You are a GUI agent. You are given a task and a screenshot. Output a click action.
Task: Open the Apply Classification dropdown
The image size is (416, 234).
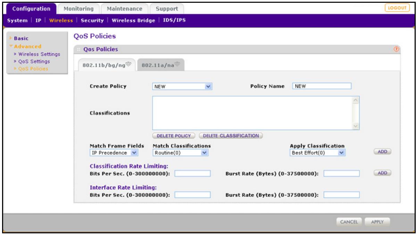[x=318, y=153]
